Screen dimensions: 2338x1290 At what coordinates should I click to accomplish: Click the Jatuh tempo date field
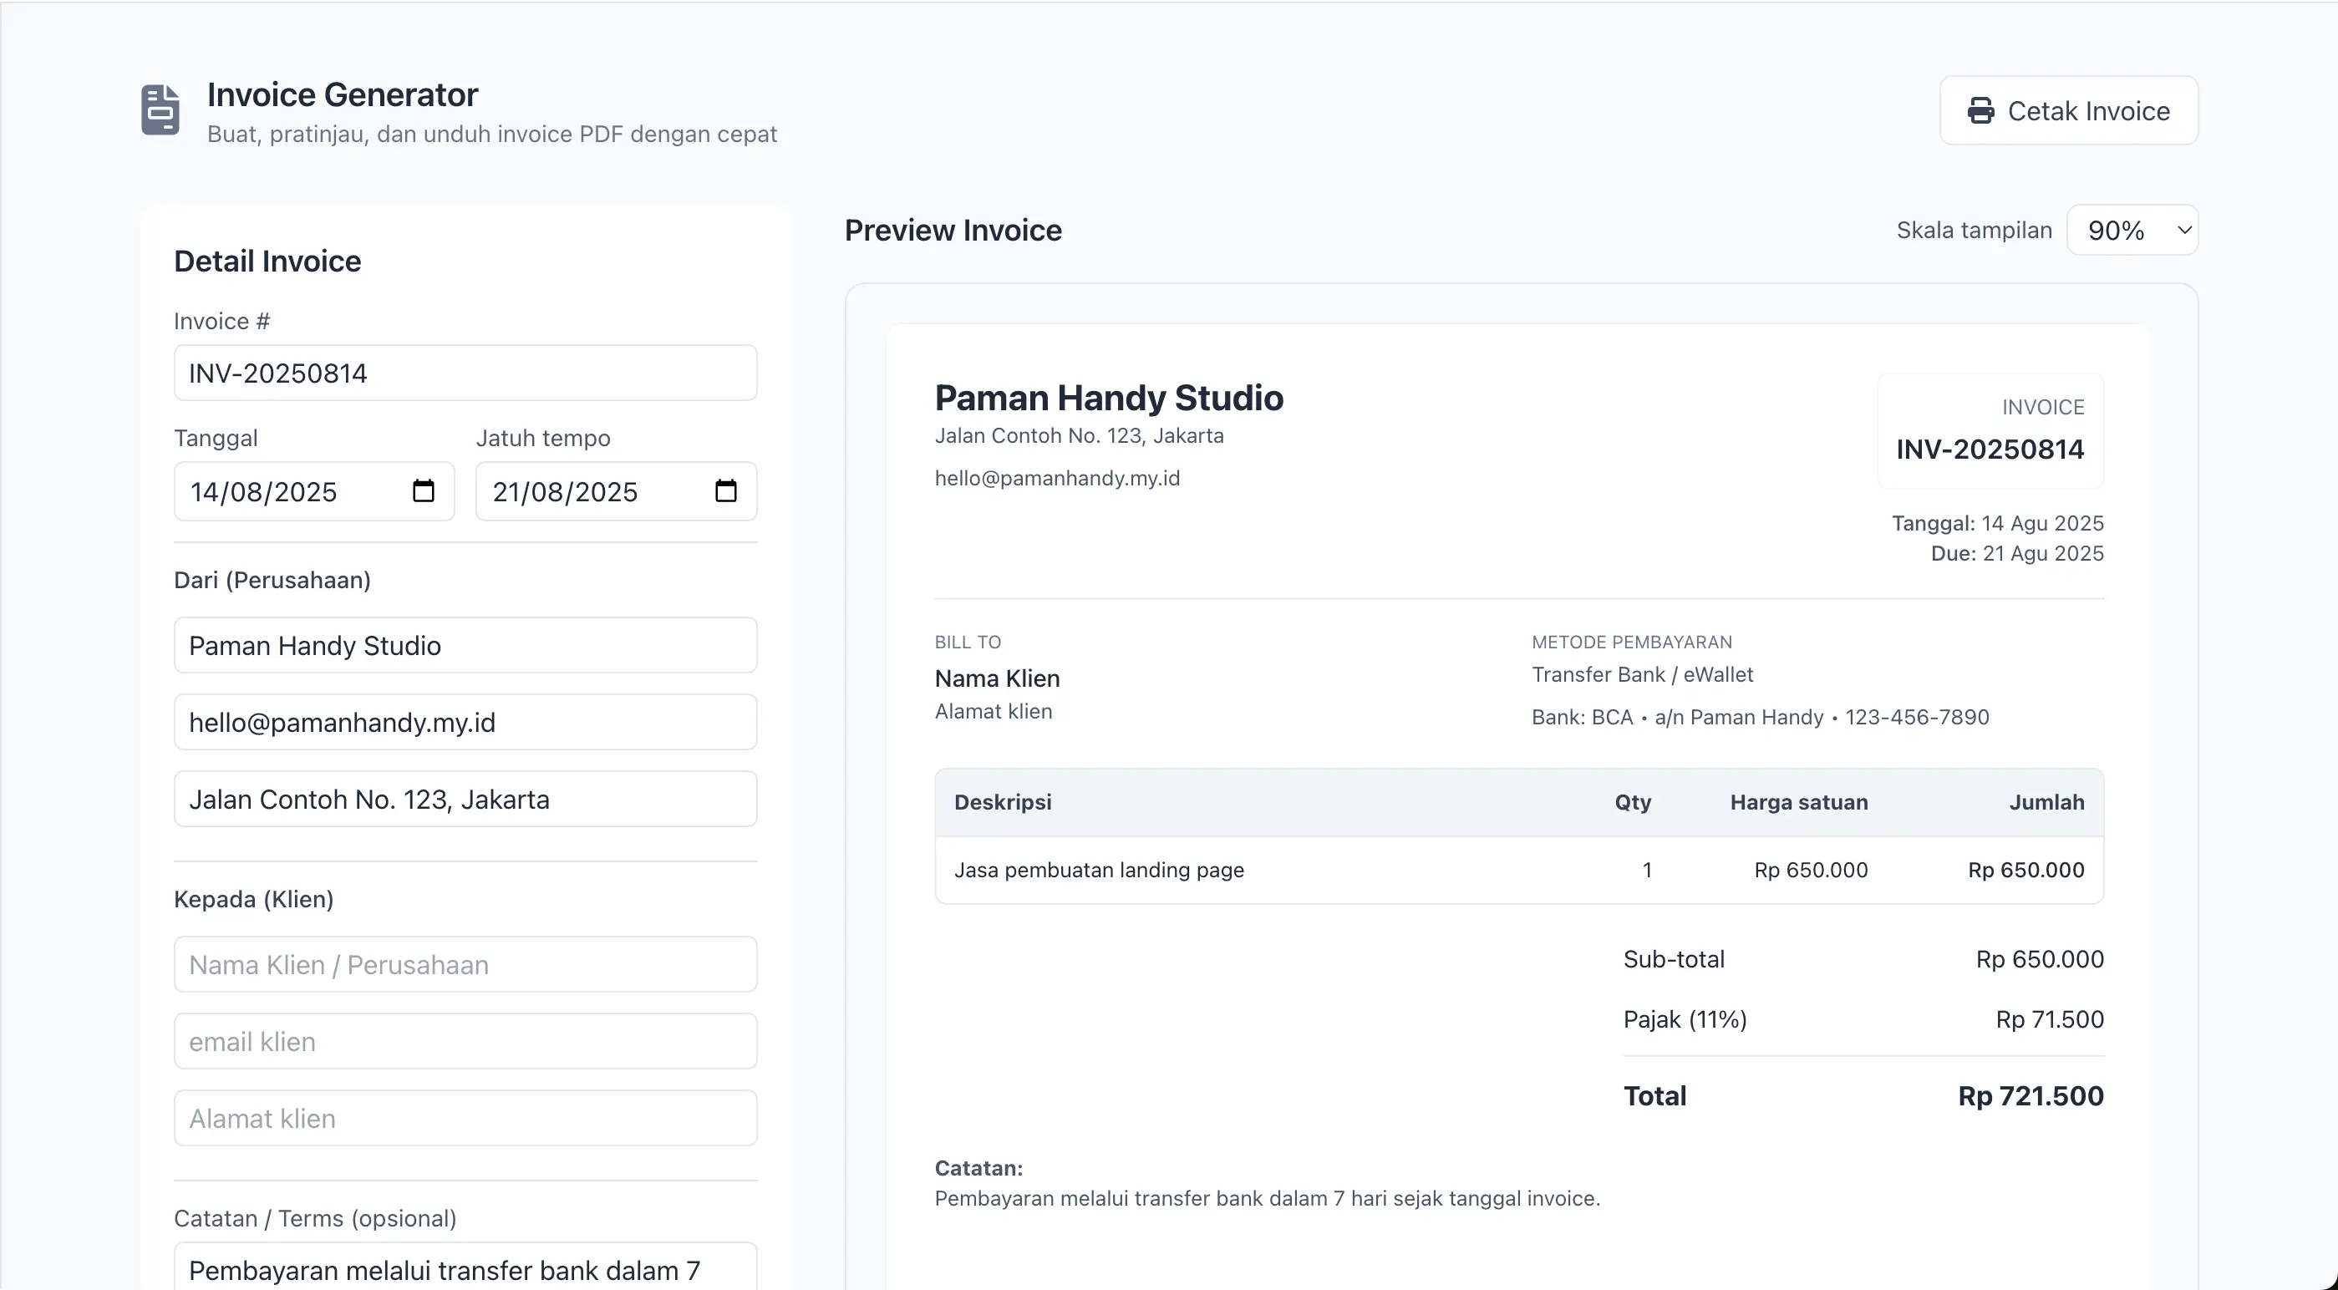590,492
